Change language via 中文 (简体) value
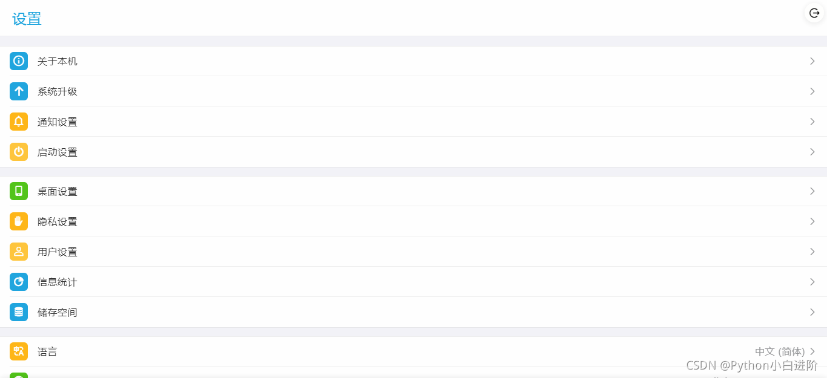 780,351
